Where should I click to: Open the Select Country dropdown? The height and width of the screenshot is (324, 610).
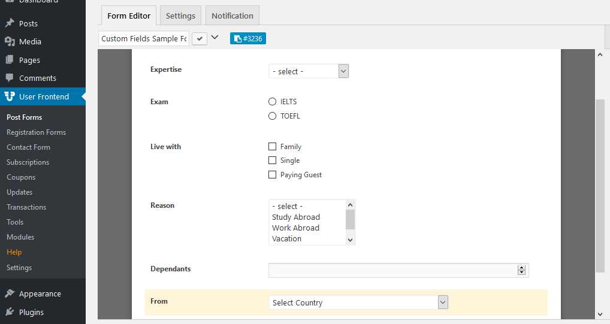[358, 302]
